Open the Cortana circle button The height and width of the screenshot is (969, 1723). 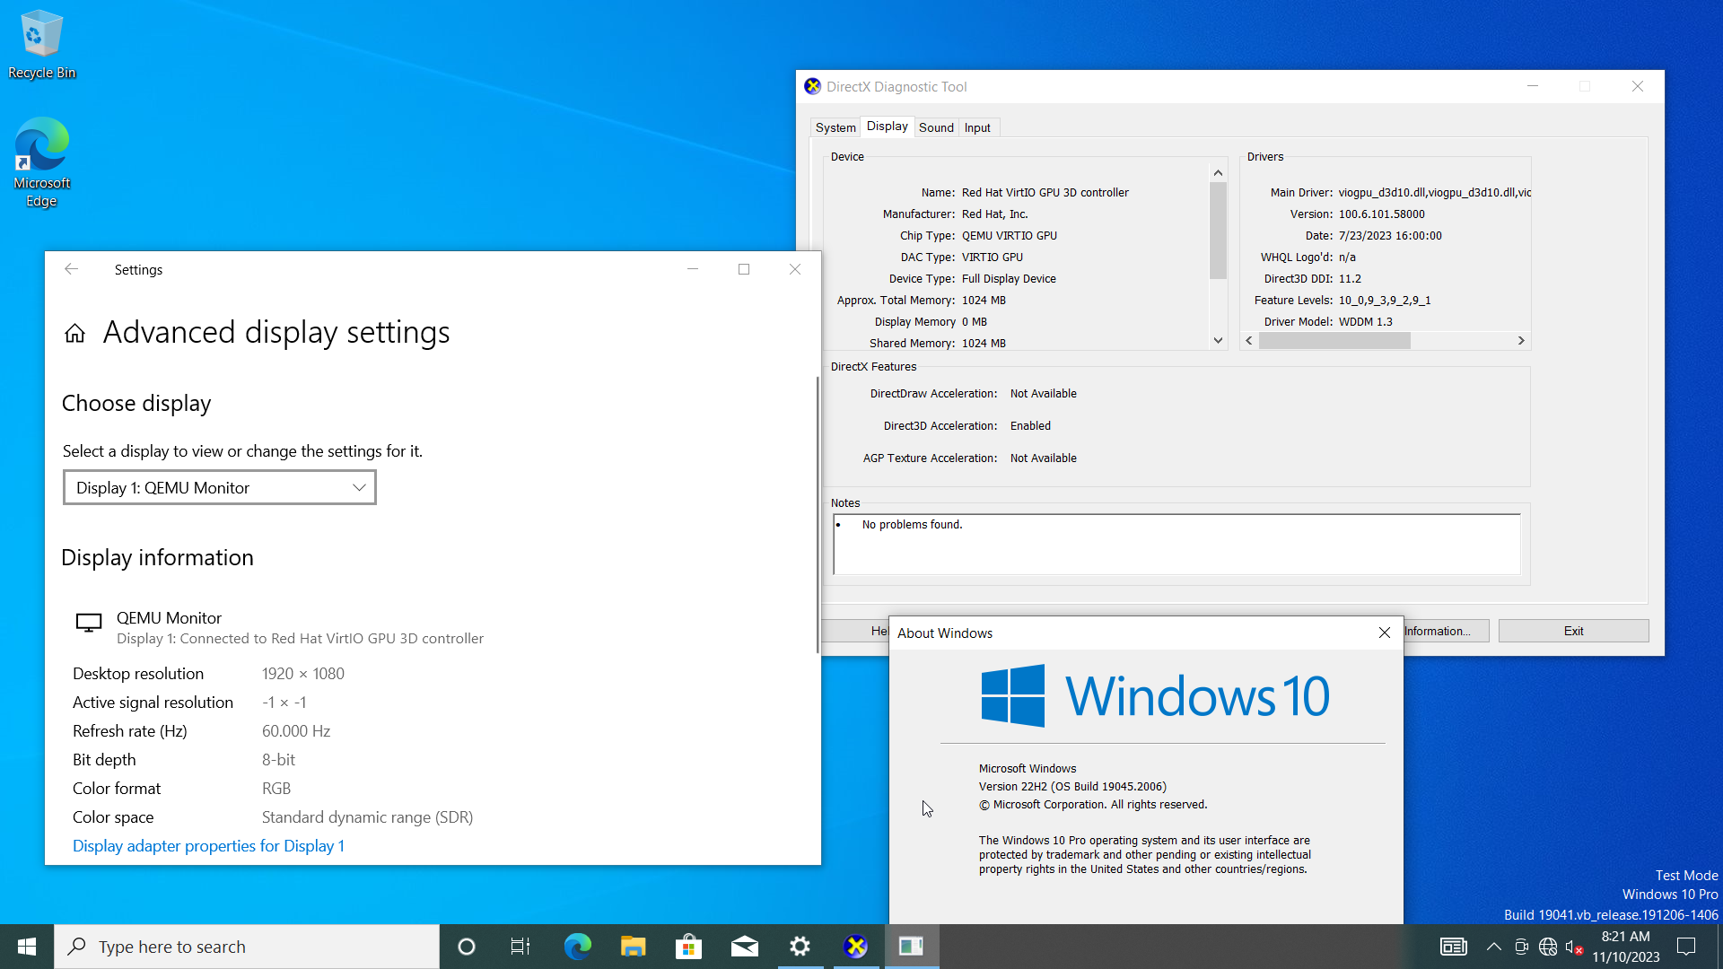click(x=466, y=947)
